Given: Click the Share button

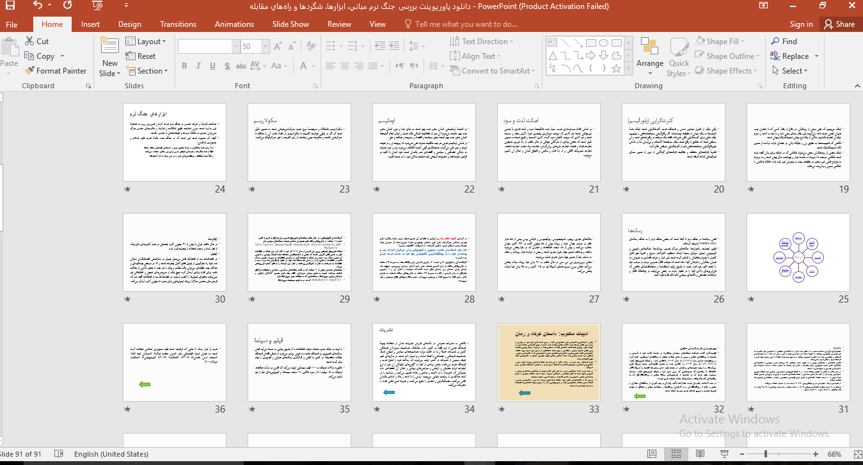Looking at the screenshot, I should coord(839,24).
